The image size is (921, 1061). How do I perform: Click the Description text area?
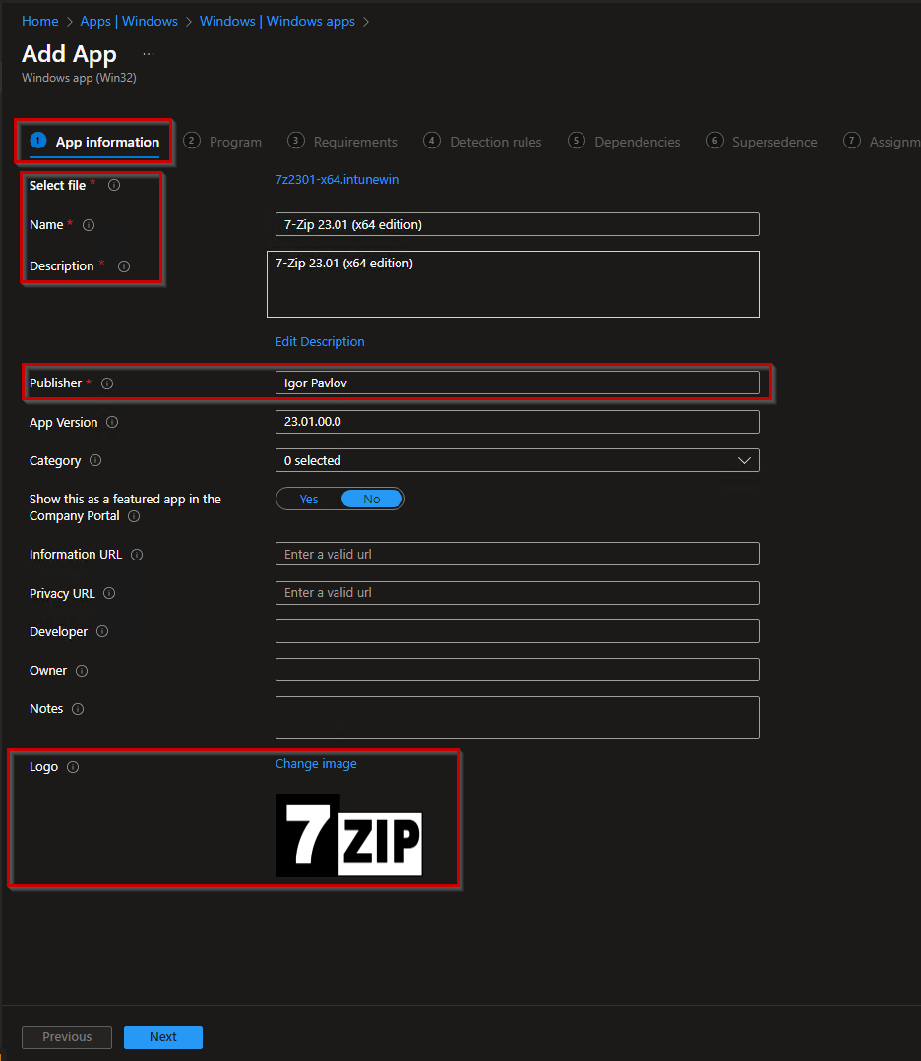coord(514,284)
